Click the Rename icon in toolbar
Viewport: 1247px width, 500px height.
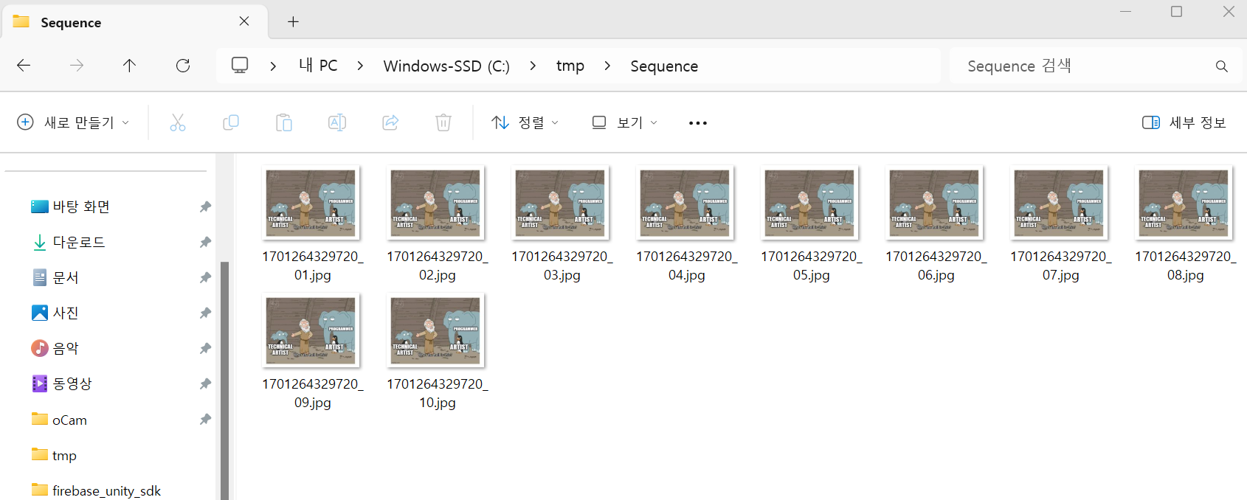(x=337, y=122)
